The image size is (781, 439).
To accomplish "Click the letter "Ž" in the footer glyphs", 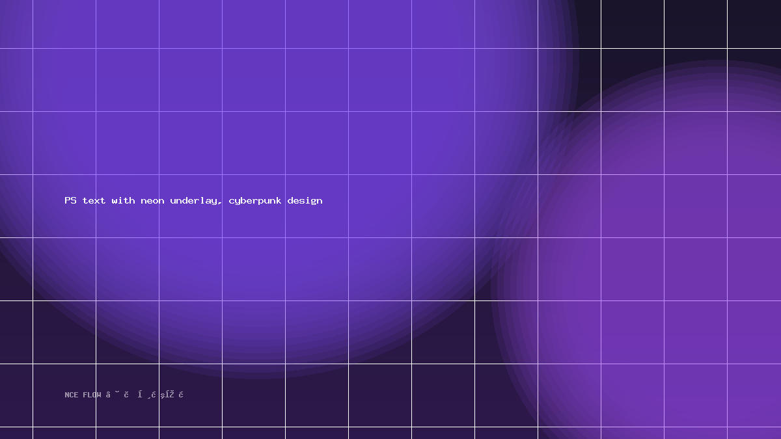I will point(171,394).
